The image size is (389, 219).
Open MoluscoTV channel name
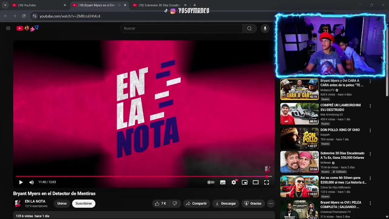click(327, 90)
